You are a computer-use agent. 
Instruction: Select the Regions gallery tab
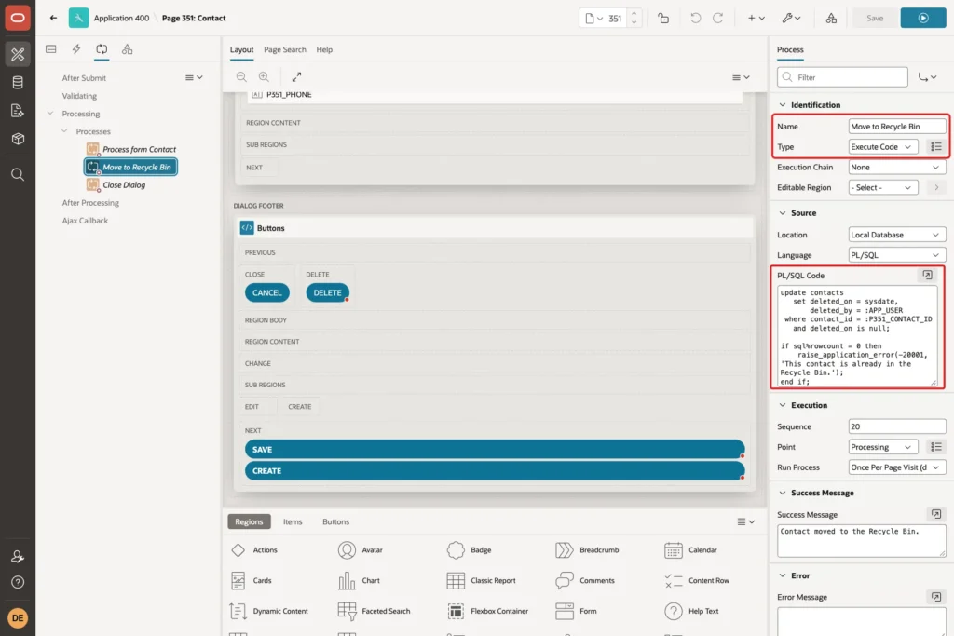(x=249, y=521)
